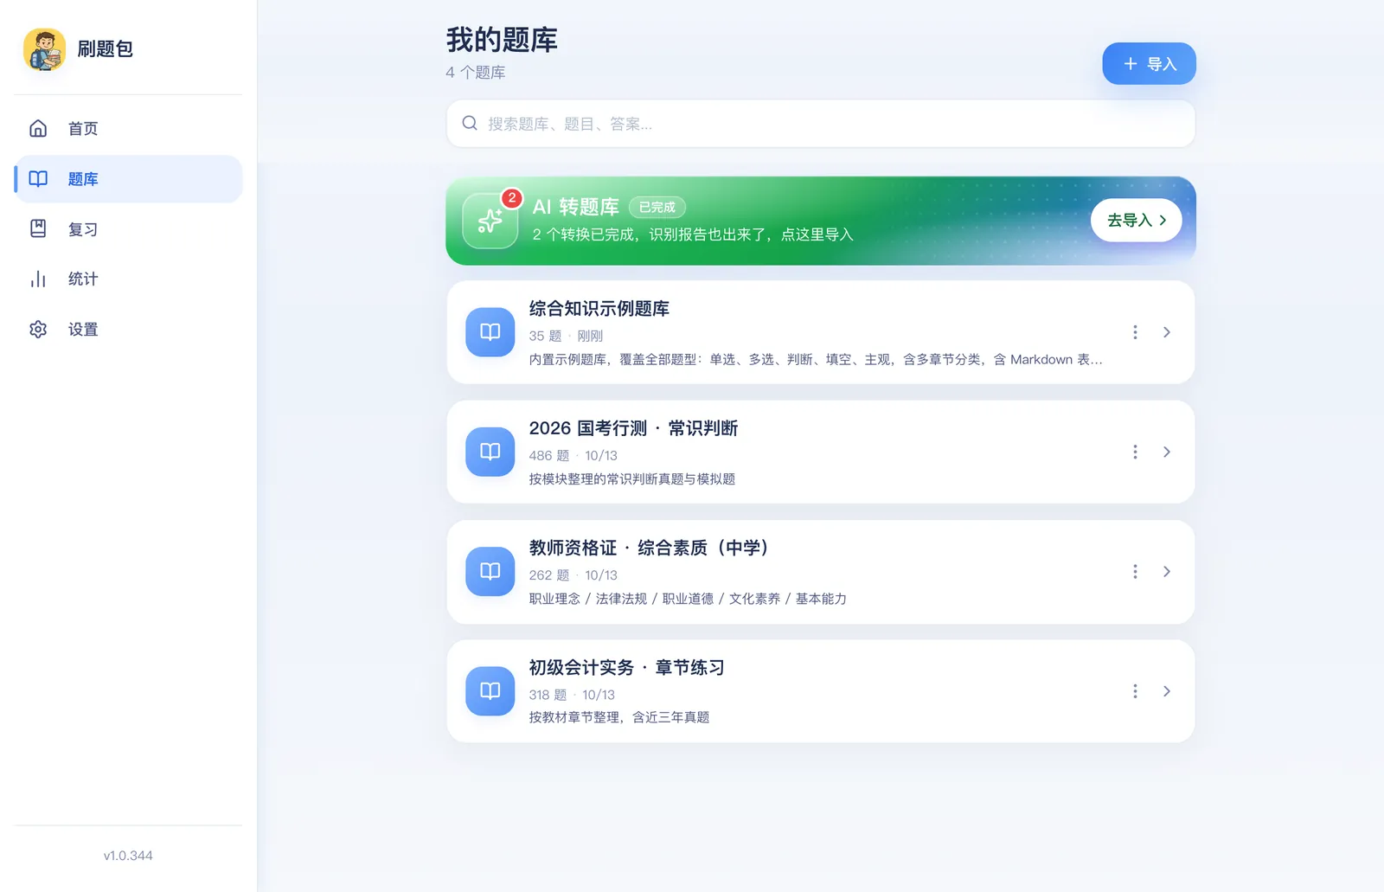Screen dimensions: 1384x892
Task: Click the book icon of 2026 国考行测
Action: point(490,452)
